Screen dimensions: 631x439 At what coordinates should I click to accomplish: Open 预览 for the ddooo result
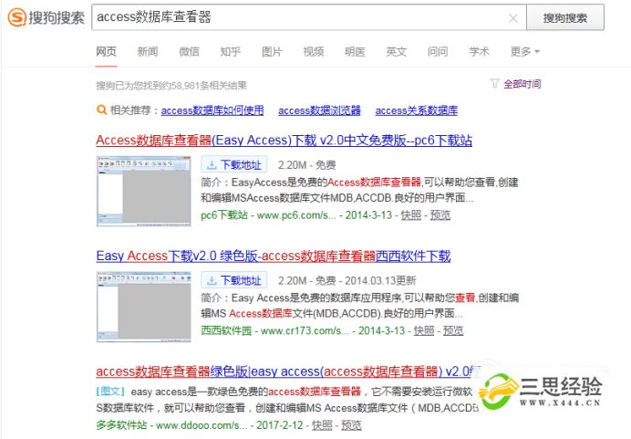[351, 425]
